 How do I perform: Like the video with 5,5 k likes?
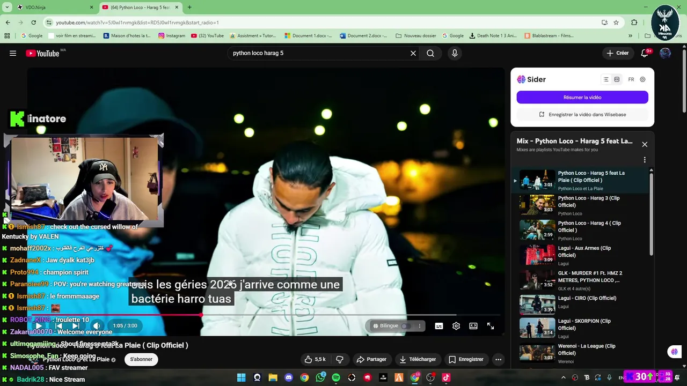click(x=315, y=359)
